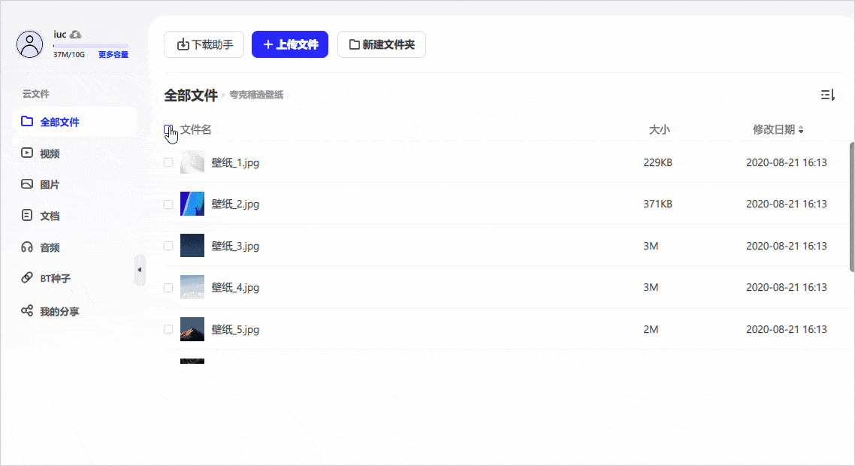Image resolution: width=855 pixels, height=466 pixels.
Task: Check the box for 壁纸_1.jpg
Action: (168, 162)
